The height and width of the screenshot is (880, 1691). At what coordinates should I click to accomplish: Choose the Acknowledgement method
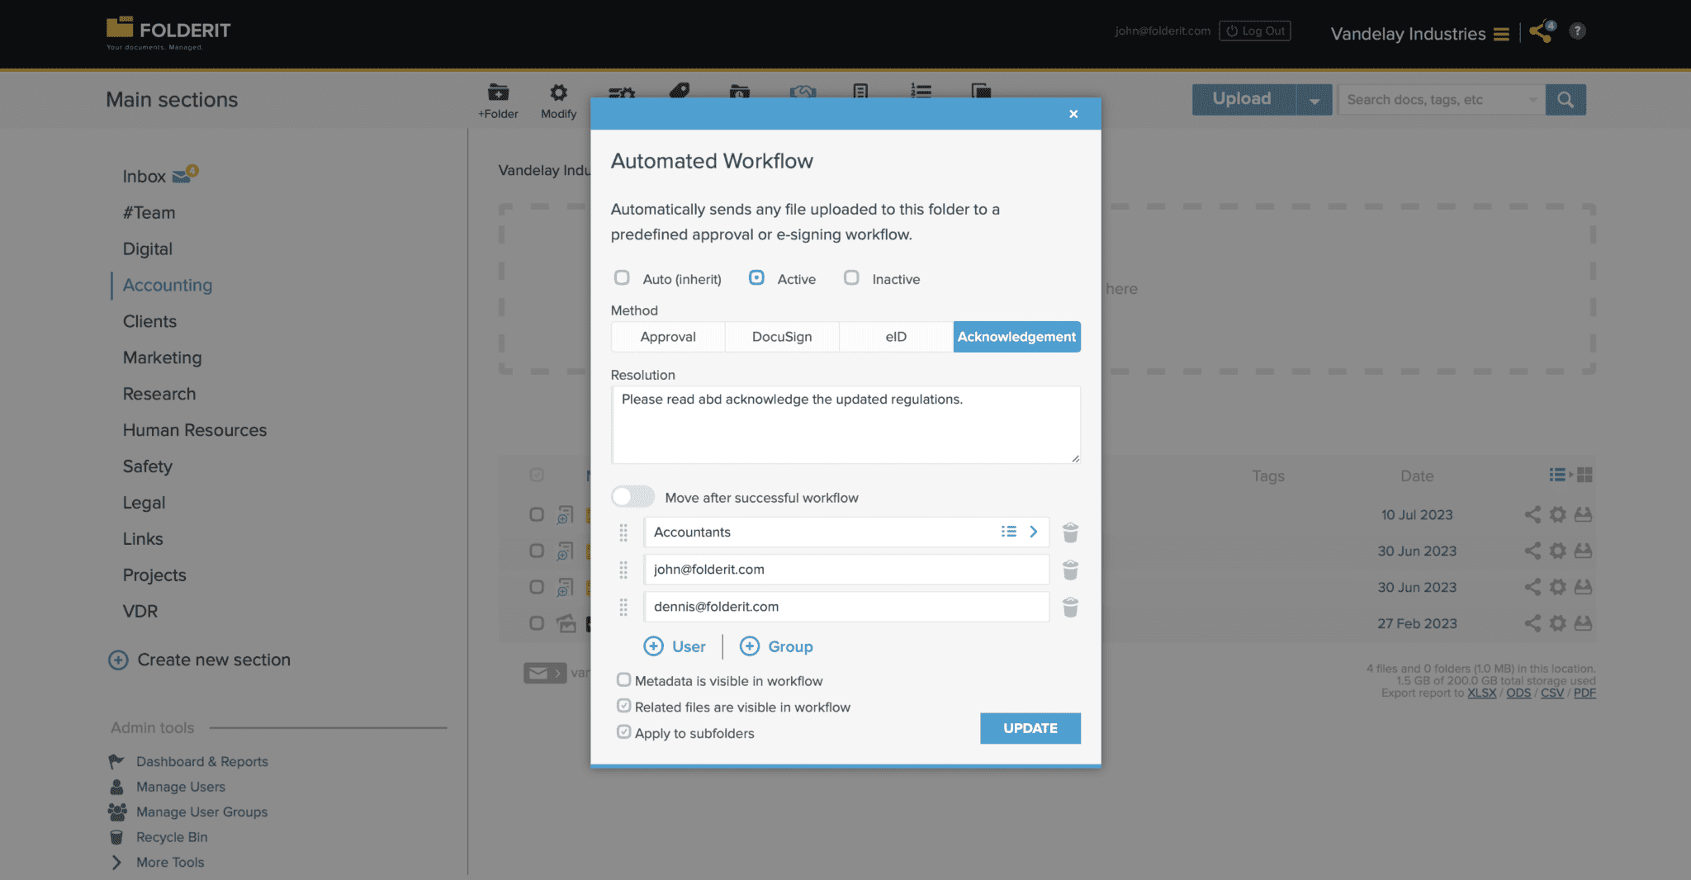point(1016,337)
